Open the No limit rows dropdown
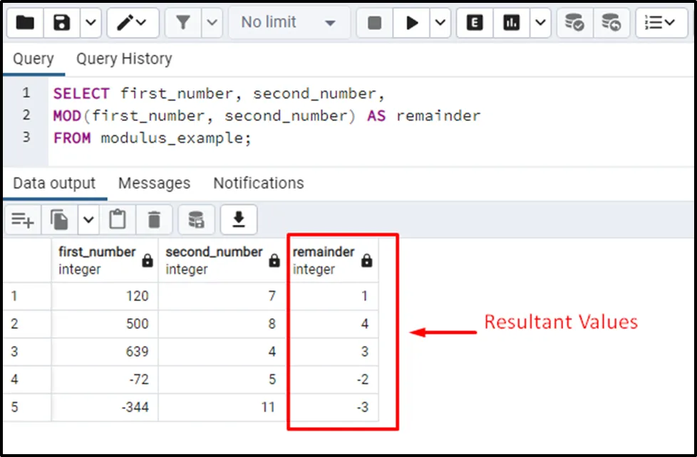Viewport: 697px width, 457px height. tap(288, 23)
